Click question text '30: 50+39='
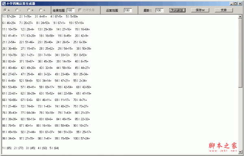Image resolution: width=244 pixels, height=156 pixels. point(84,48)
